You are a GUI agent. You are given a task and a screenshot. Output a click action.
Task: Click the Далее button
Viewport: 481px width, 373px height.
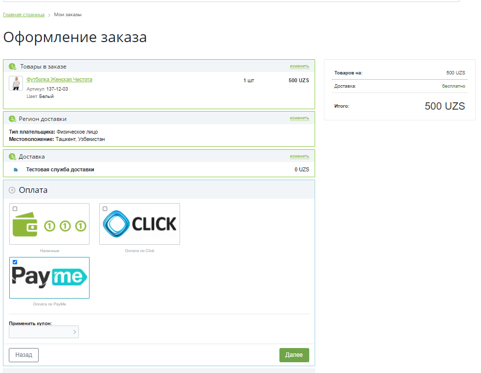294,355
